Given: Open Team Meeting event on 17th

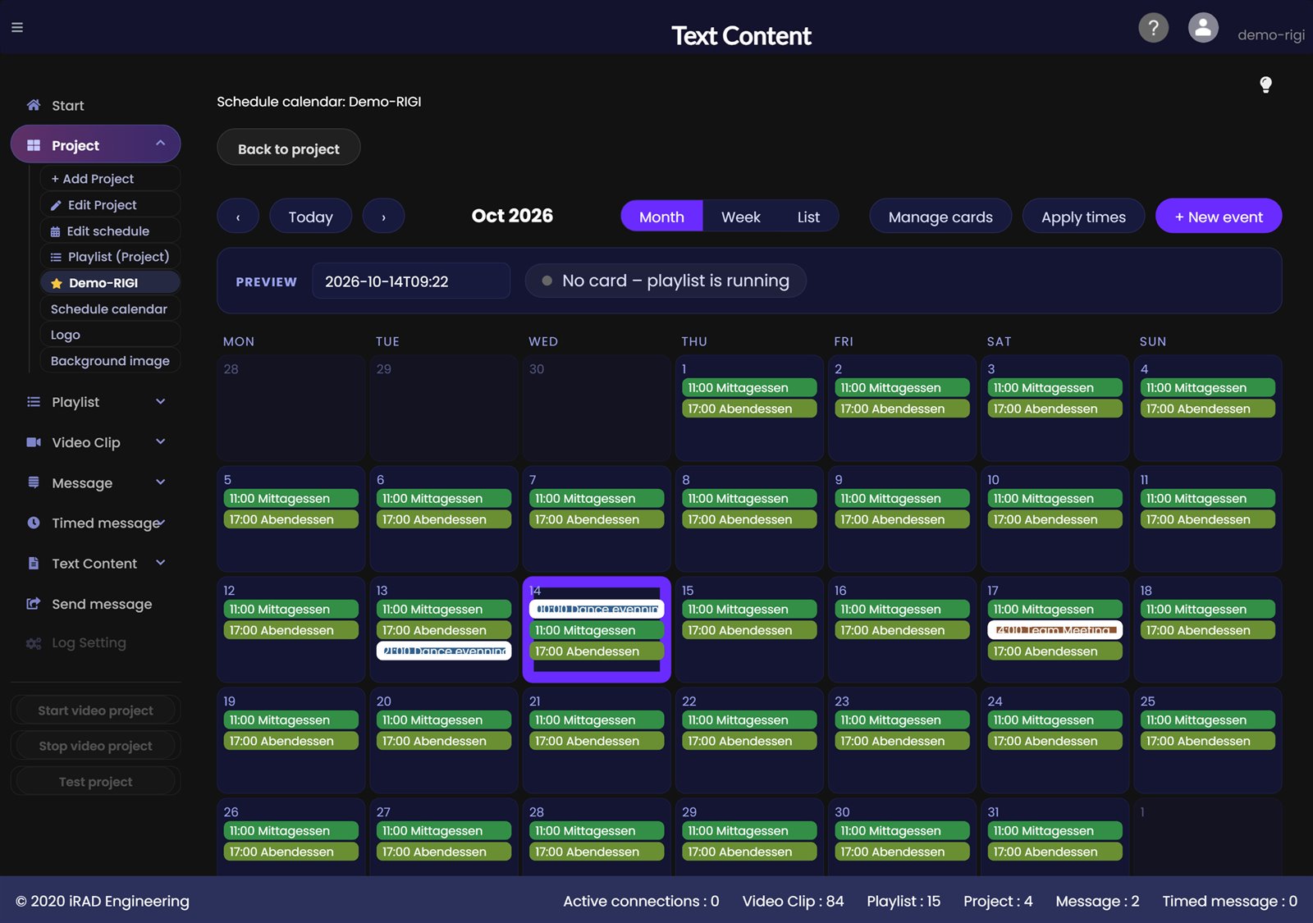Looking at the screenshot, I should click(x=1055, y=630).
